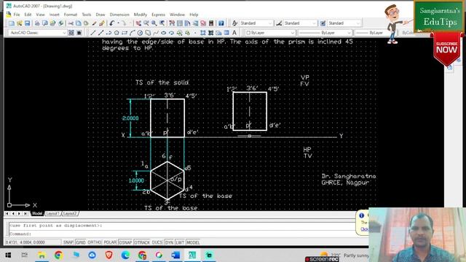Select the Construction Line tool
The height and width of the screenshot is (262, 466).
tap(100, 33)
